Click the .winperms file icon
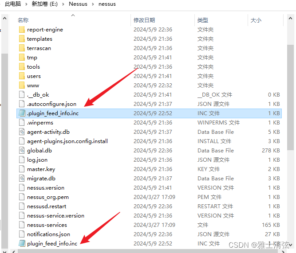The height and width of the screenshot is (253, 296). [22, 123]
